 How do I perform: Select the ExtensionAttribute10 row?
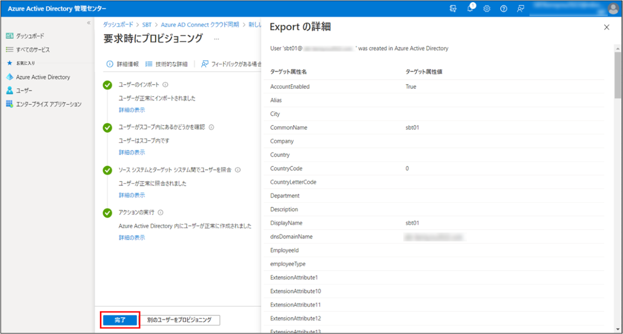434,291
